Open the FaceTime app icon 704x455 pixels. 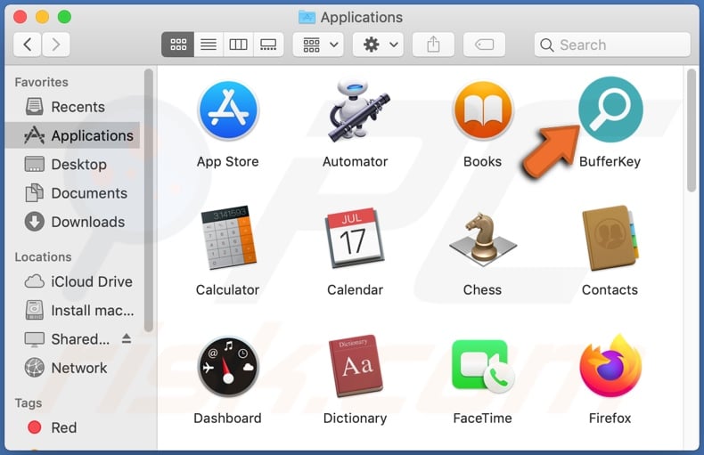483,367
